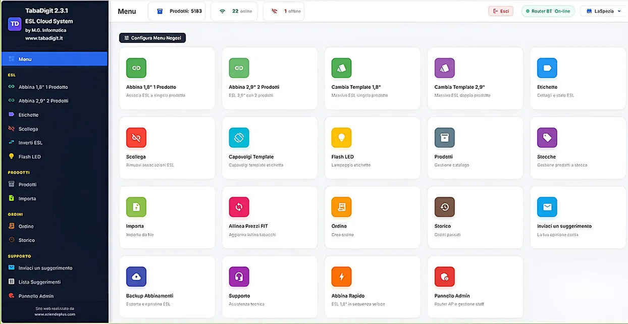This screenshot has width=628, height=324.
Task: Click the Inverti ESL arrows icon in the sidebar
Action: click(11, 142)
